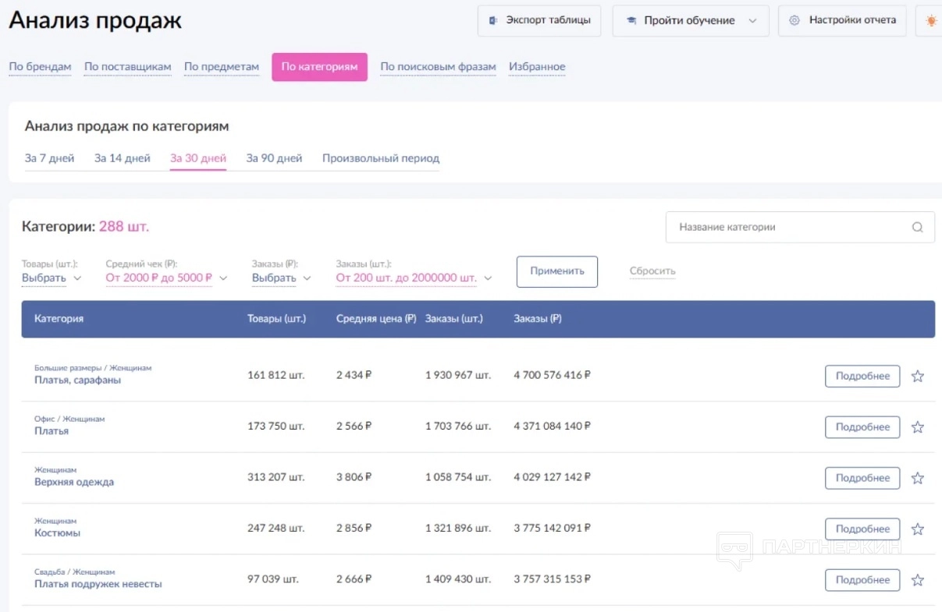Image resolution: width=942 pixels, height=612 pixels.
Task: Toggle favorite star for Верхняя одежда
Action: click(x=918, y=478)
